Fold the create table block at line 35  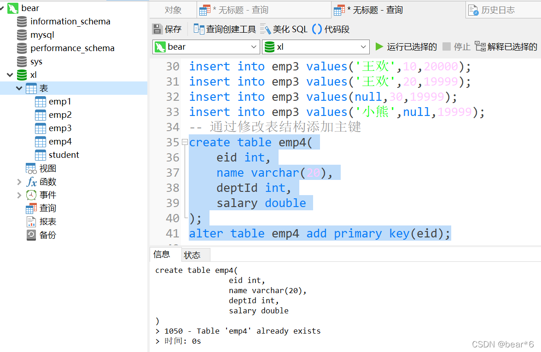pos(185,142)
